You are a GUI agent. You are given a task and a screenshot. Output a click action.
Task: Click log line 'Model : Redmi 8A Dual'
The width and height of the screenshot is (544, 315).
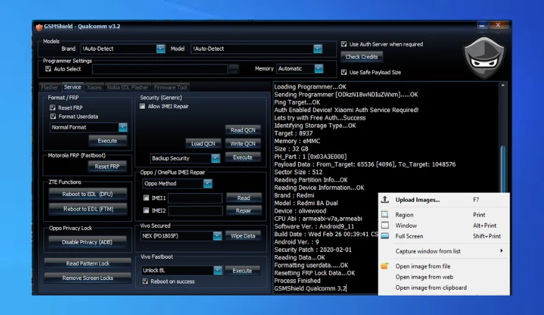[x=306, y=203]
